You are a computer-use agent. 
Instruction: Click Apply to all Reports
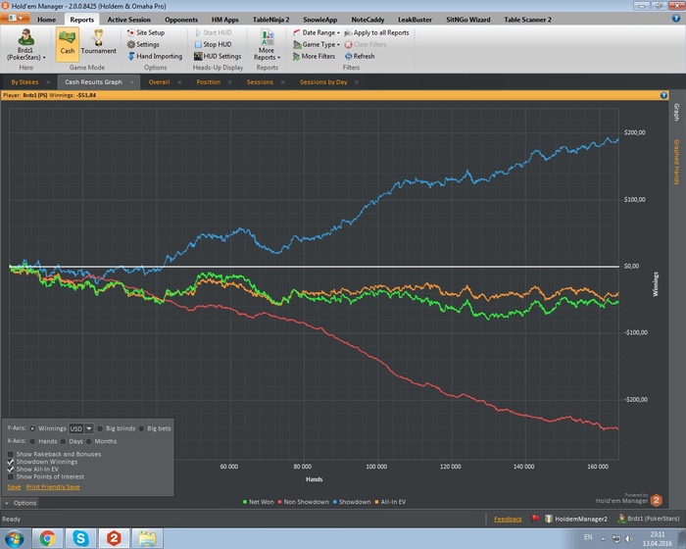[x=376, y=32]
